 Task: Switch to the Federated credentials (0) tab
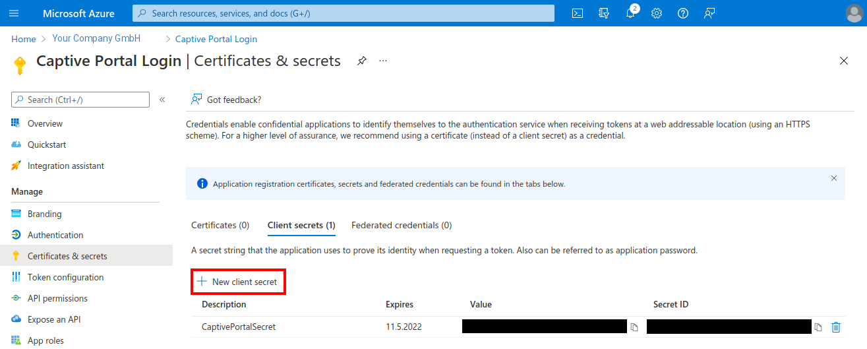pyautogui.click(x=402, y=225)
